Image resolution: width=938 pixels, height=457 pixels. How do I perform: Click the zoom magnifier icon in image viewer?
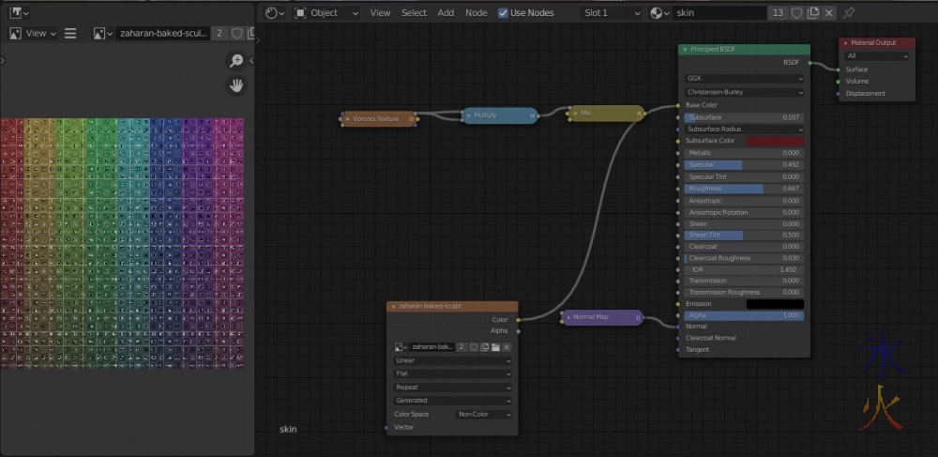point(237,61)
